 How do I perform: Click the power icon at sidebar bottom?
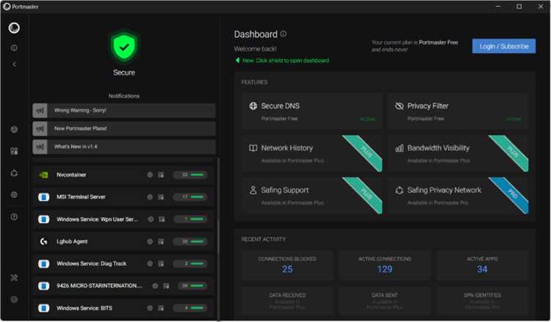pos(14,299)
